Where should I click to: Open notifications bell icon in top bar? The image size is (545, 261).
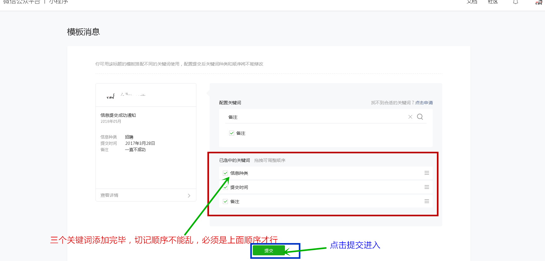[x=515, y=2]
